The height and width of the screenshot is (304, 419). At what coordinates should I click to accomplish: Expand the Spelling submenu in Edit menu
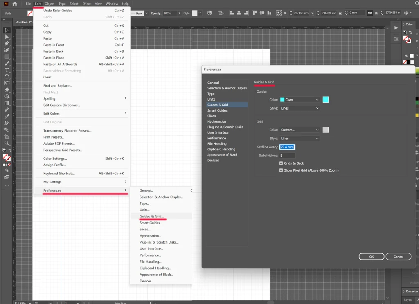click(81, 98)
